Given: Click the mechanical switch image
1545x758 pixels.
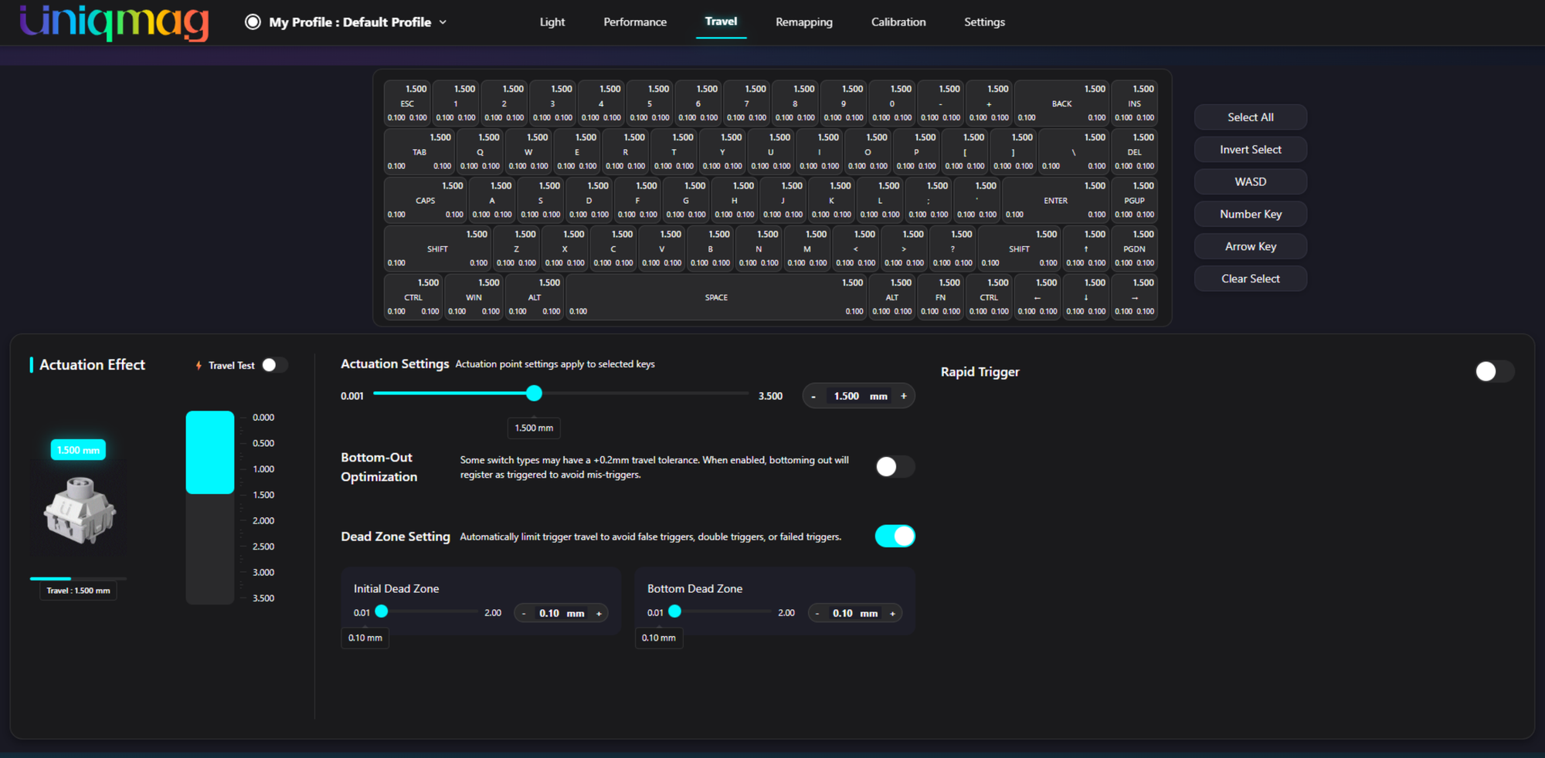Looking at the screenshot, I should tap(80, 510).
